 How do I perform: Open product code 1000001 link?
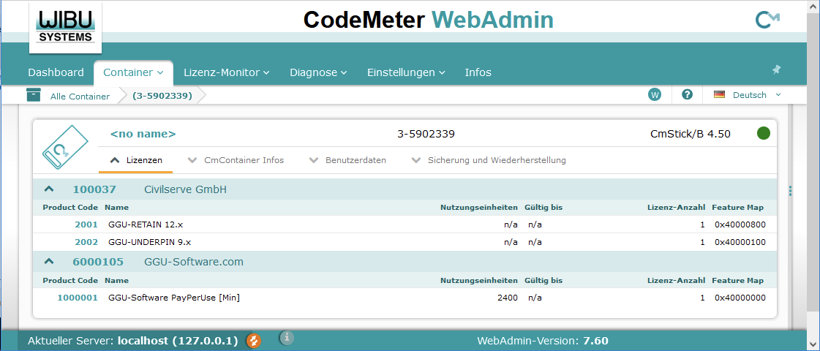[x=78, y=298]
